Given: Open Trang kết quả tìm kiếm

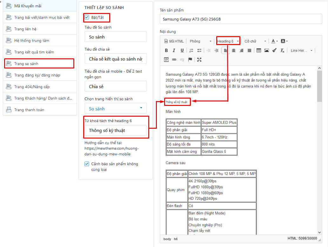Looking at the screenshot, I should (x=40, y=52).
